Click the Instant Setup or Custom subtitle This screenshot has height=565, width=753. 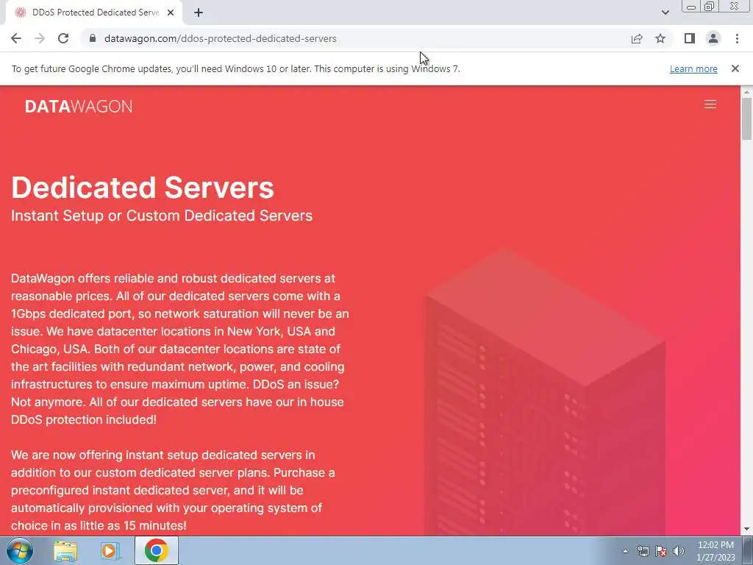point(162,216)
